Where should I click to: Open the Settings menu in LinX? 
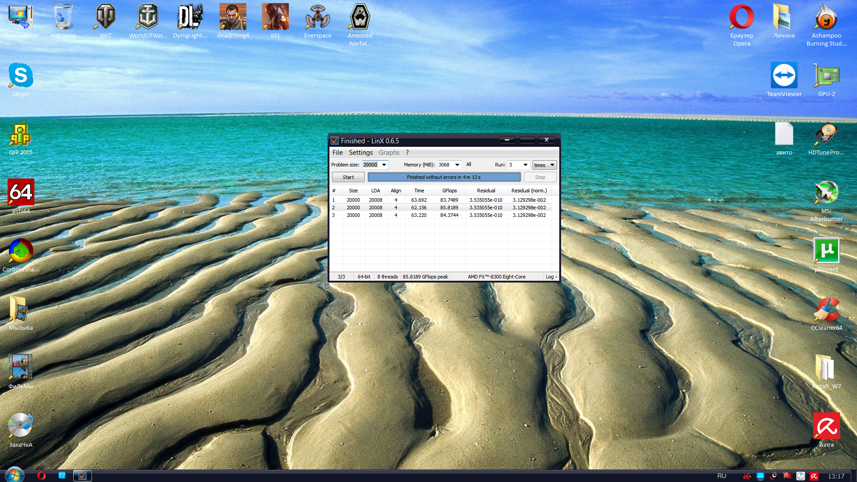click(360, 153)
